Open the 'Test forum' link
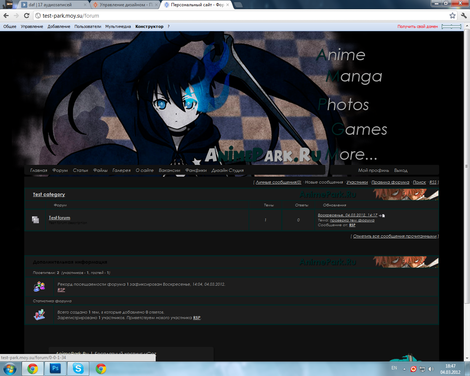The height and width of the screenshot is (376, 470). pyautogui.click(x=59, y=218)
